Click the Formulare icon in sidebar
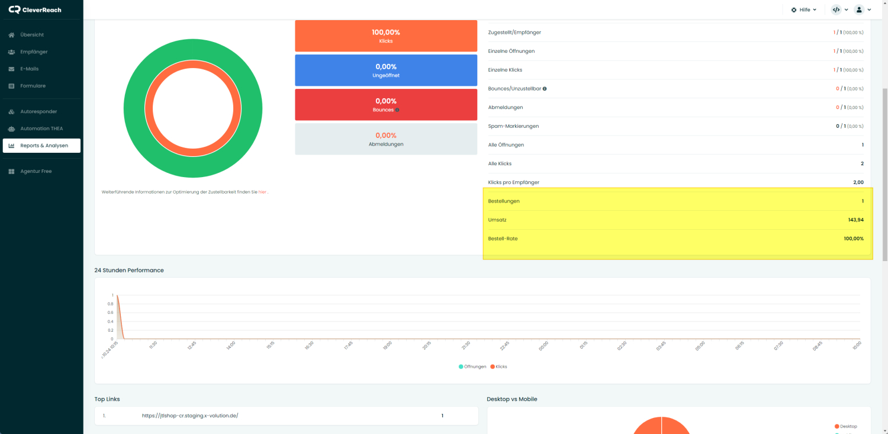The width and height of the screenshot is (888, 434). tap(11, 86)
